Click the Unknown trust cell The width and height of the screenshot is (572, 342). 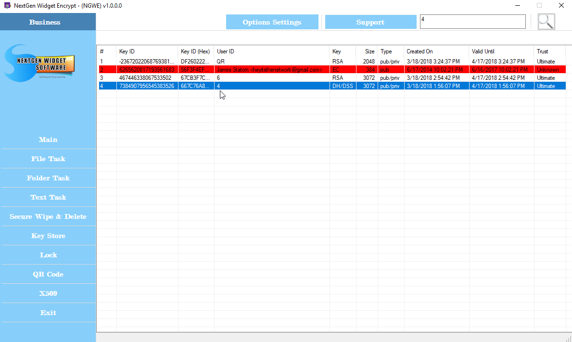tap(547, 70)
